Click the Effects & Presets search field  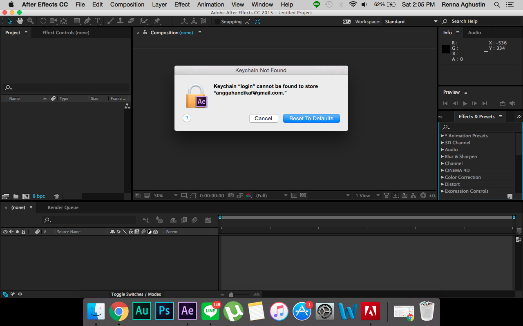[481, 127]
